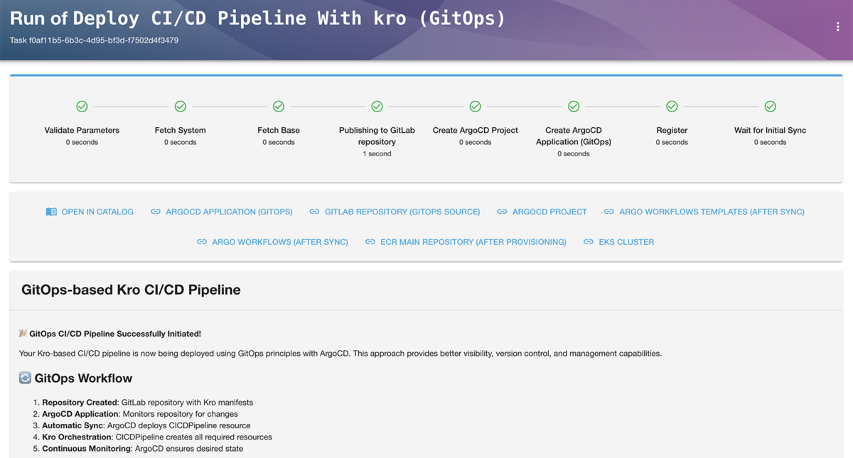This screenshot has width=853, height=458.
Task: Click link icon beside ArgoCD Project
Action: (502, 212)
